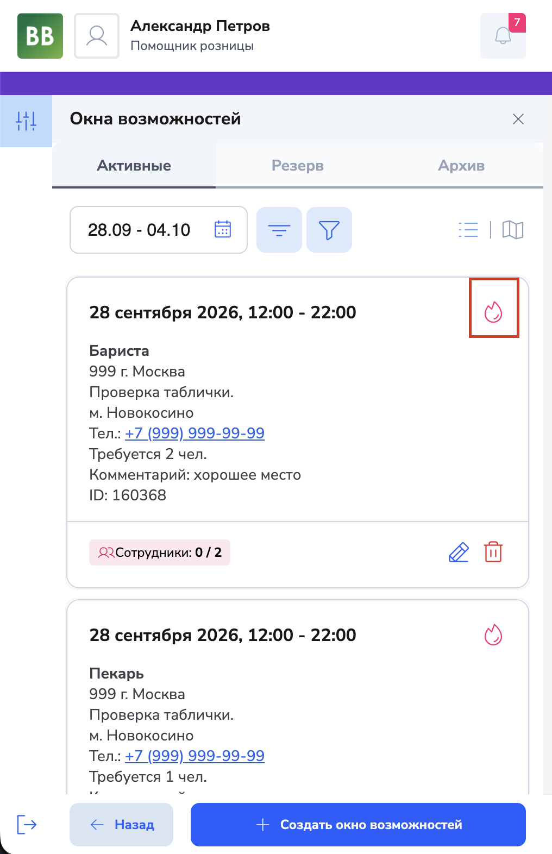552x854 pixels.
Task: Switch to the Архив tab
Action: [x=461, y=166]
